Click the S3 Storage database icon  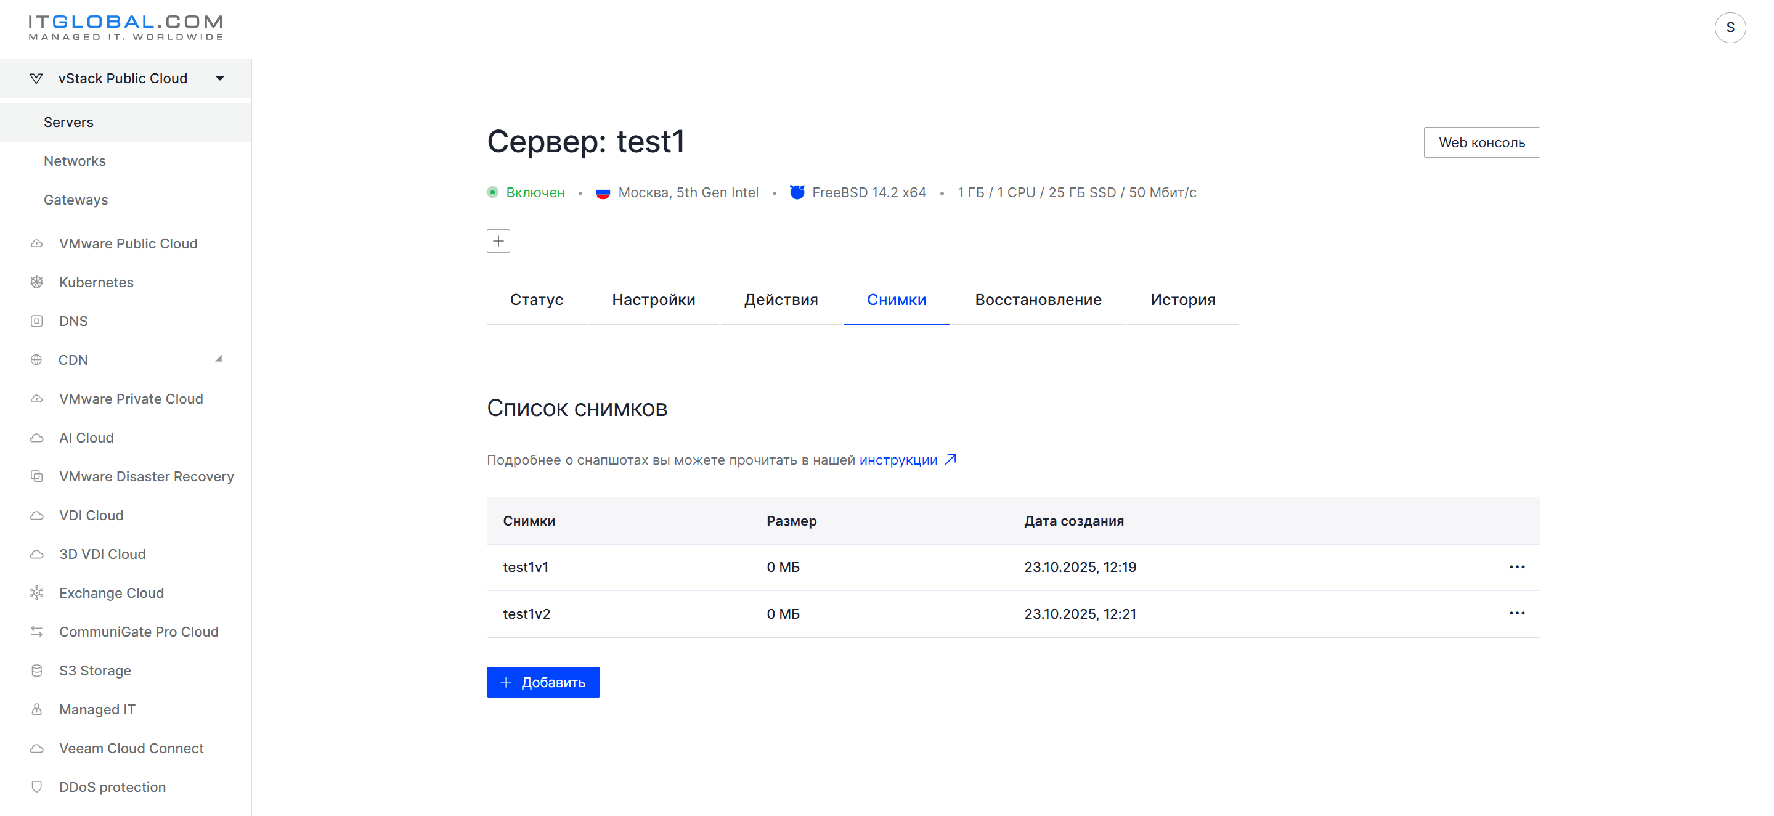tap(37, 671)
